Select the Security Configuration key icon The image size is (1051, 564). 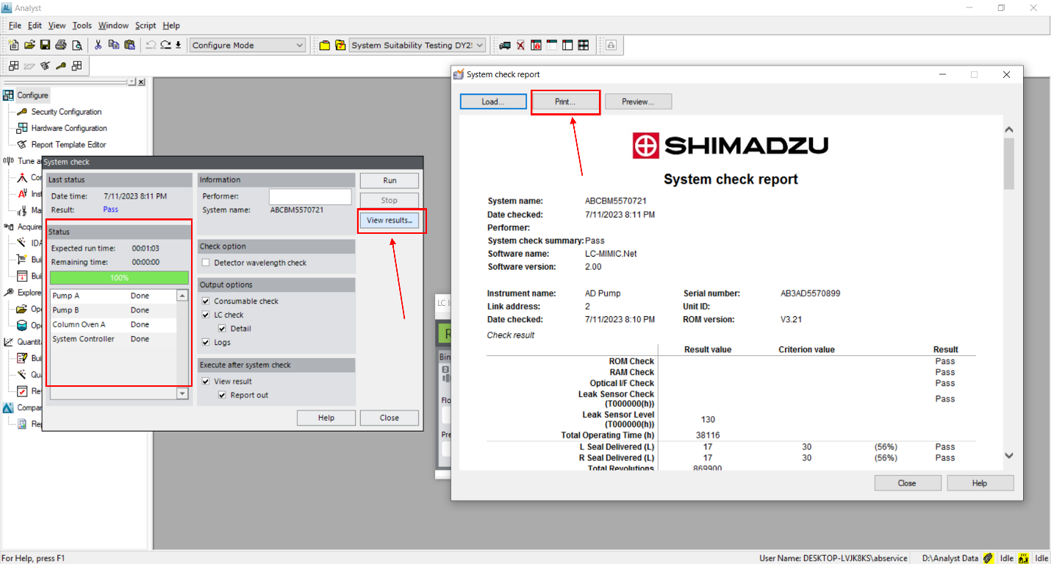click(x=21, y=112)
